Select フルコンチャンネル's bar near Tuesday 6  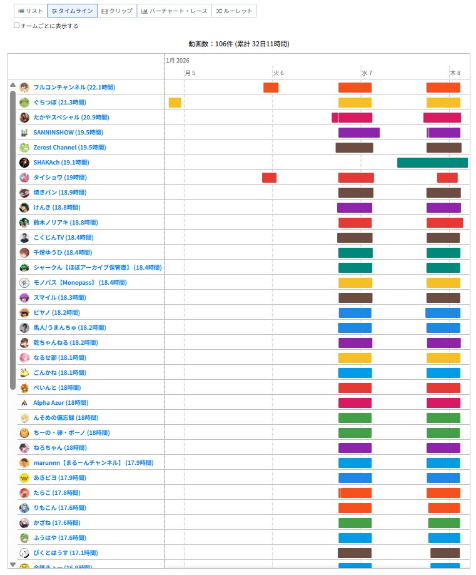coord(271,88)
